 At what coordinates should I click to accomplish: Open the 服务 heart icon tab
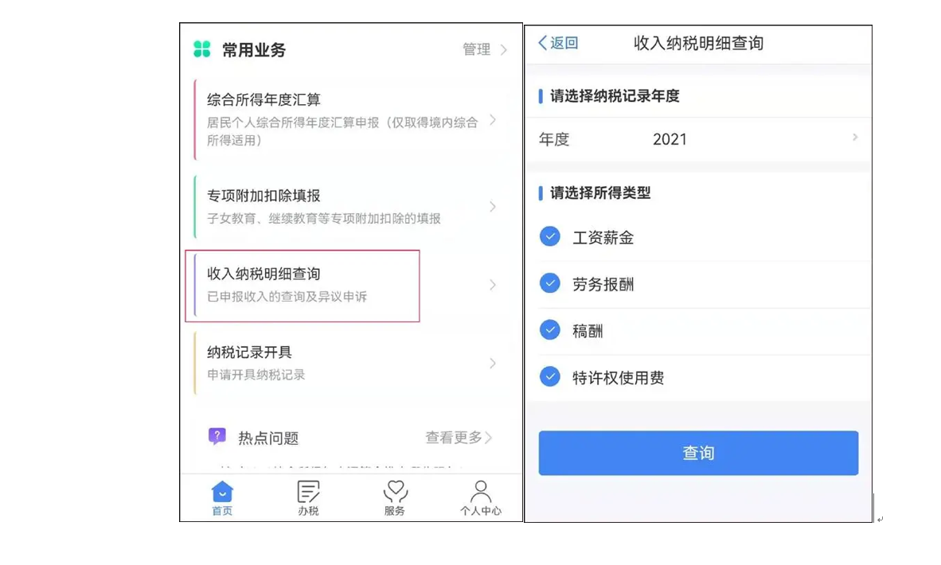click(x=395, y=491)
